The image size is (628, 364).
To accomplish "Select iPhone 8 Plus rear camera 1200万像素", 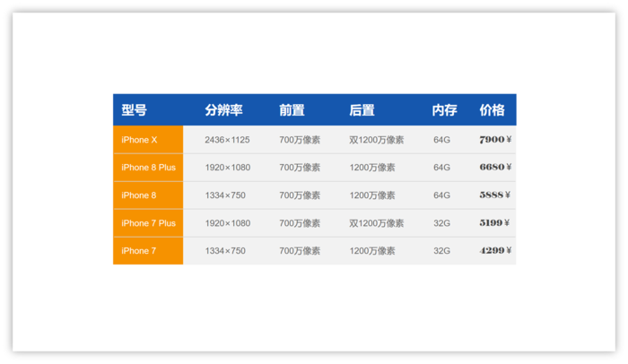I will coord(372,168).
